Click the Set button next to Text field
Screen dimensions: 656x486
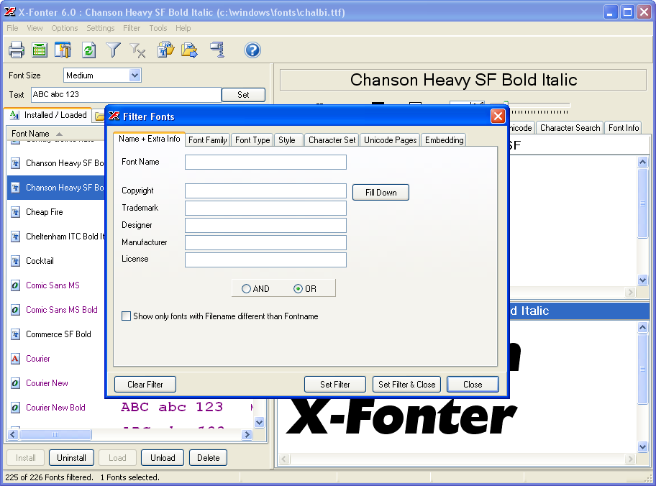point(243,94)
